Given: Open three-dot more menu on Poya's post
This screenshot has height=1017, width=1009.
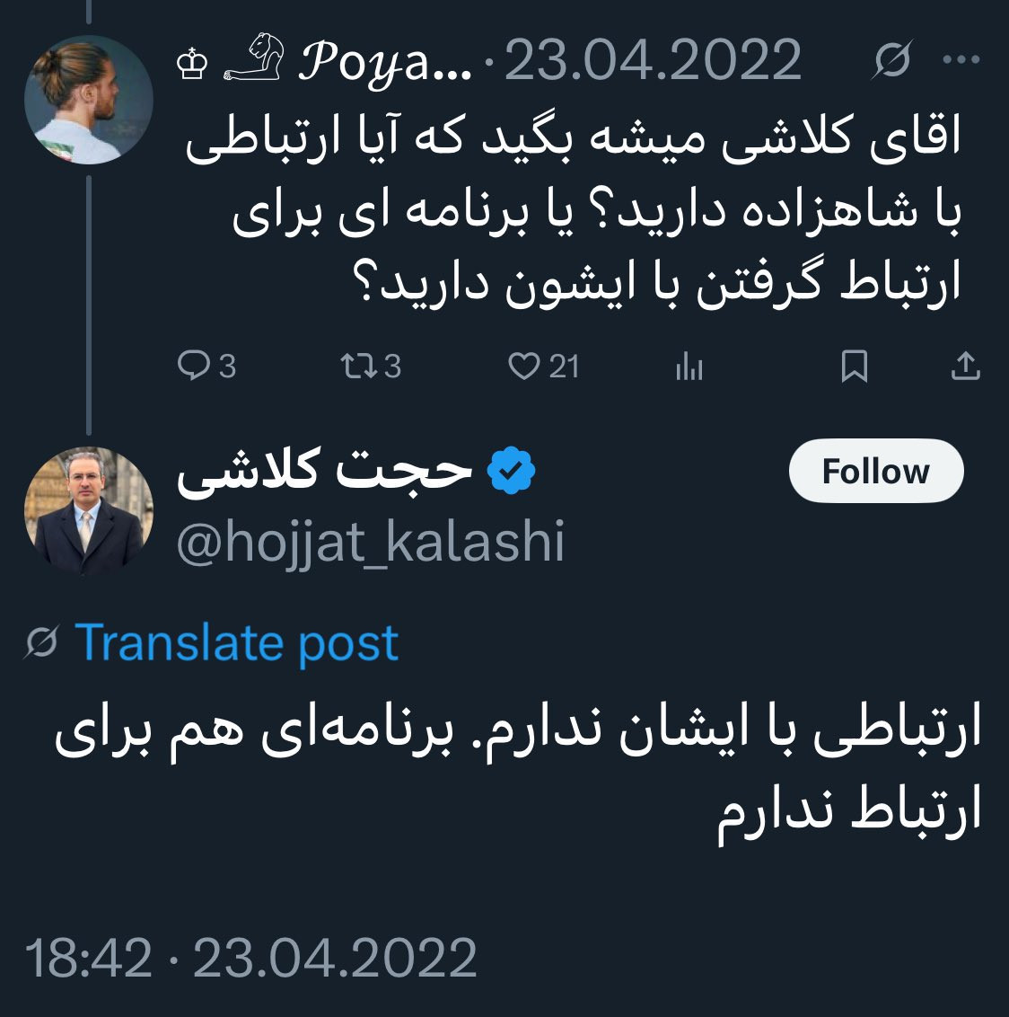Looking at the screenshot, I should pos(961,59).
